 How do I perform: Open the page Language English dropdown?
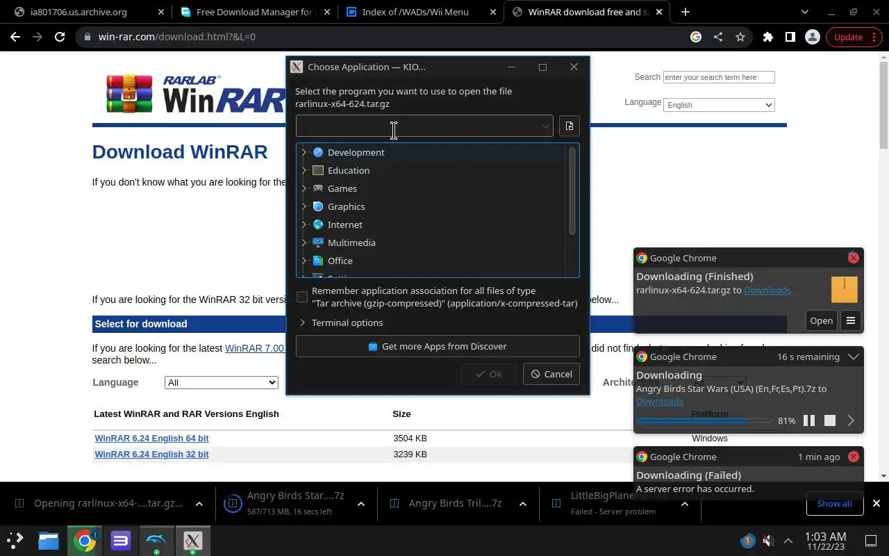[x=719, y=105]
